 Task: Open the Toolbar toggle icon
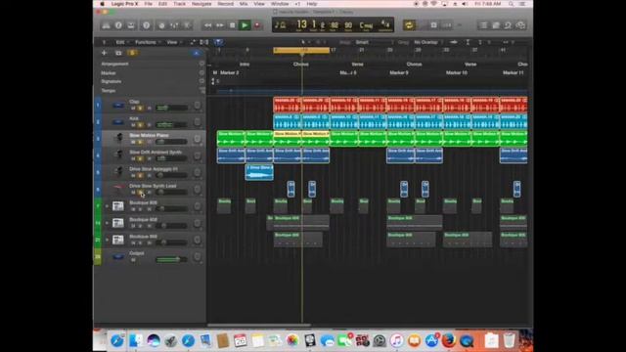(131, 25)
